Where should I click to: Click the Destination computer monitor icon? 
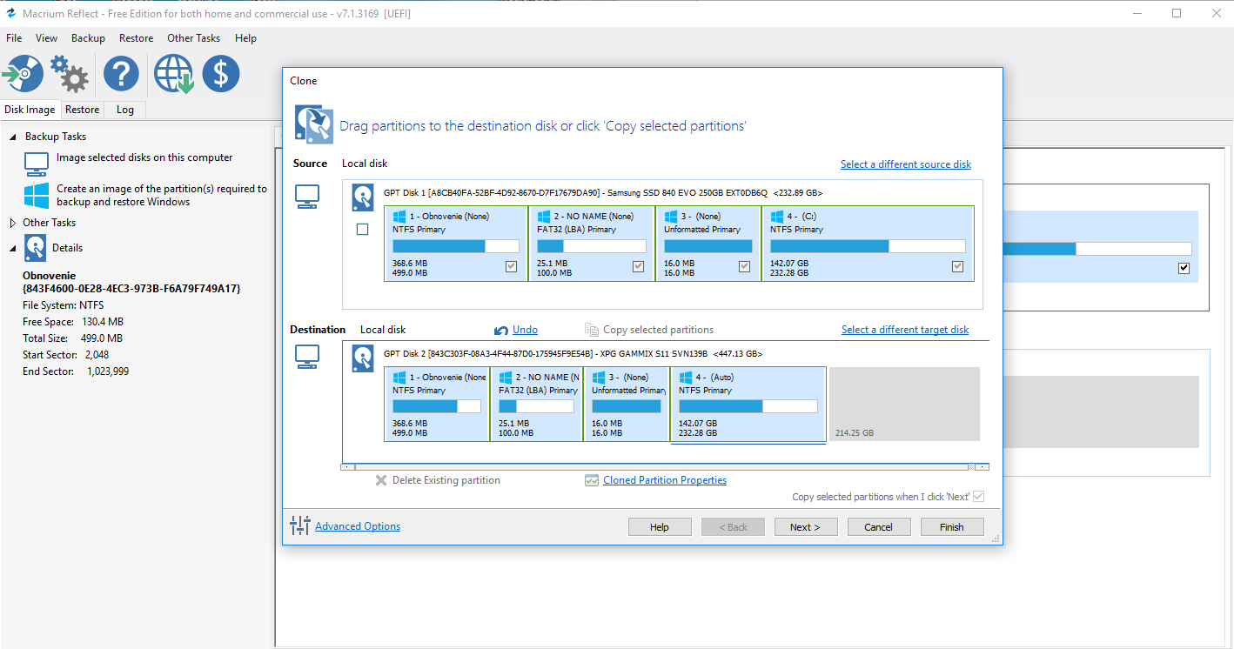point(307,357)
